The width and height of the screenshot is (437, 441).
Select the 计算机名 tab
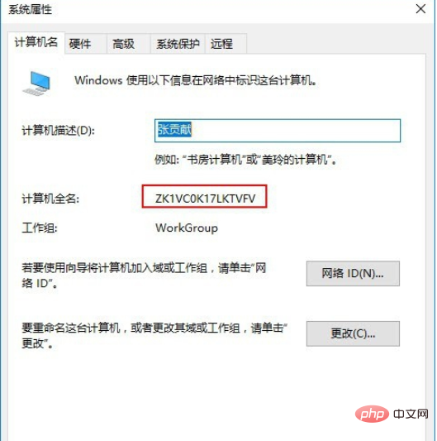[36, 43]
